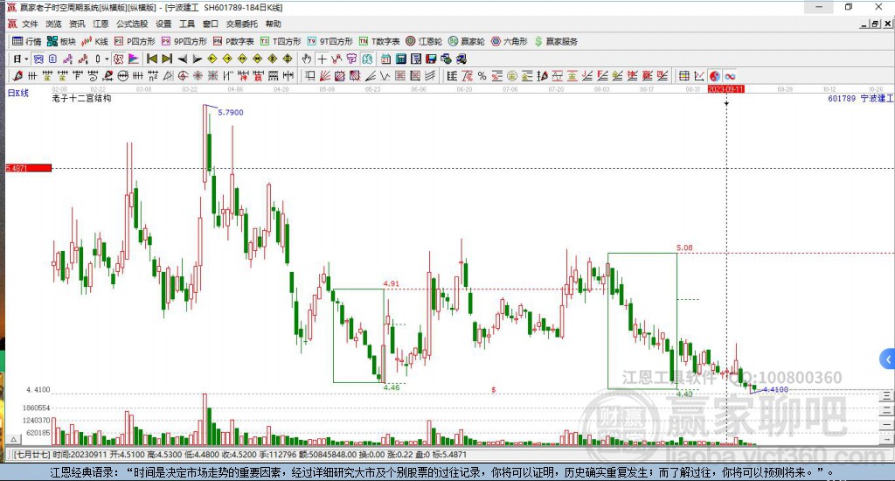Click the 日K线 chart label
The image size is (895, 481).
pyautogui.click(x=18, y=93)
